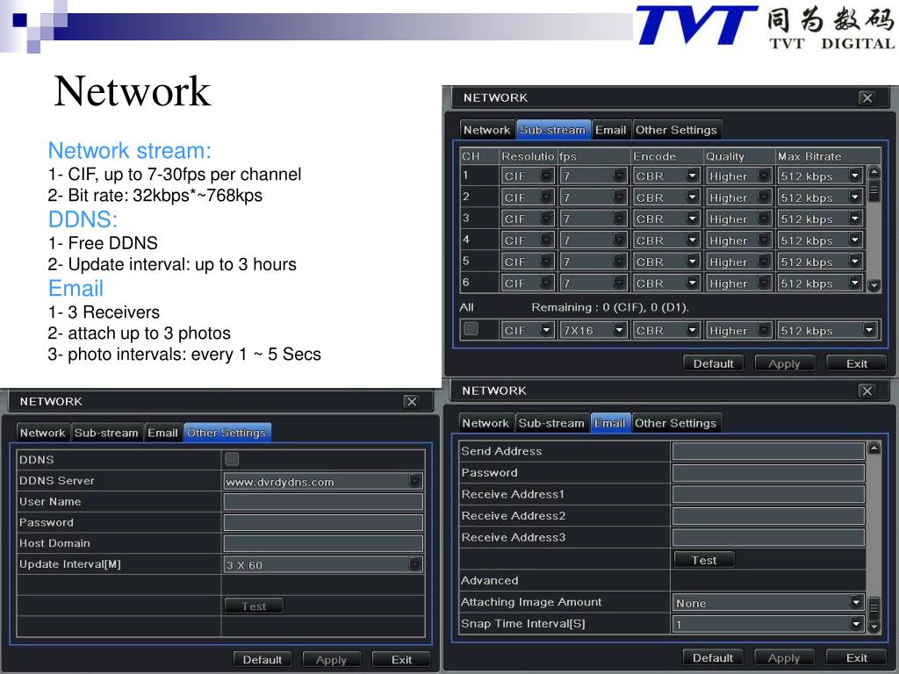
Task: Click DDNS User Name input field
Action: coord(323,501)
